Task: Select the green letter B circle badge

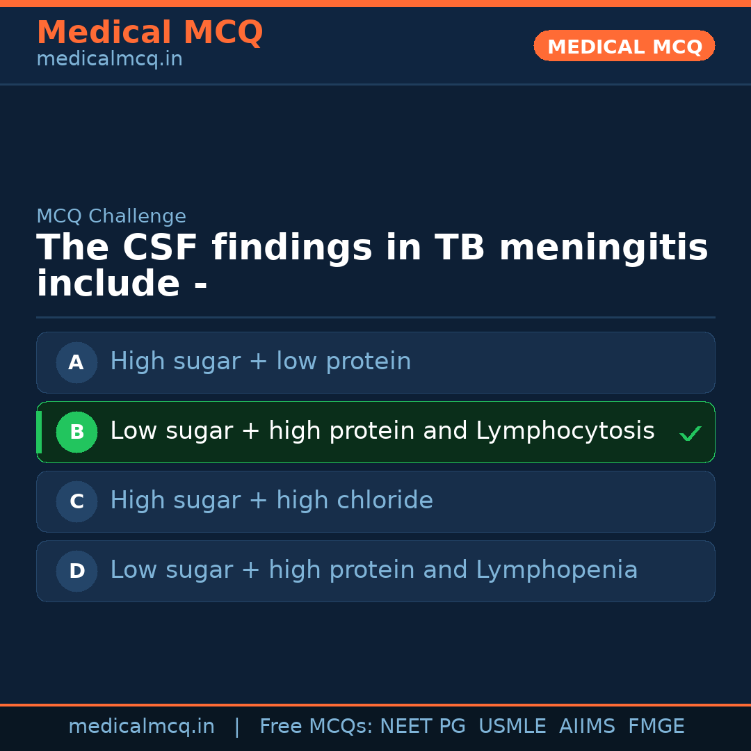Action: (x=76, y=432)
